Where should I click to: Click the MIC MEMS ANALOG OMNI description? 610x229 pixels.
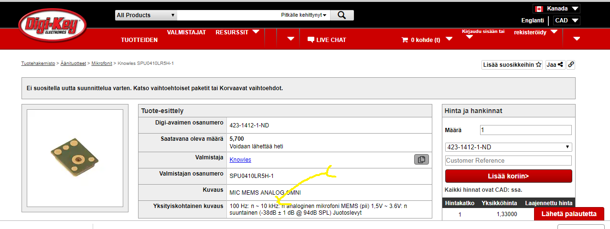(x=266, y=193)
